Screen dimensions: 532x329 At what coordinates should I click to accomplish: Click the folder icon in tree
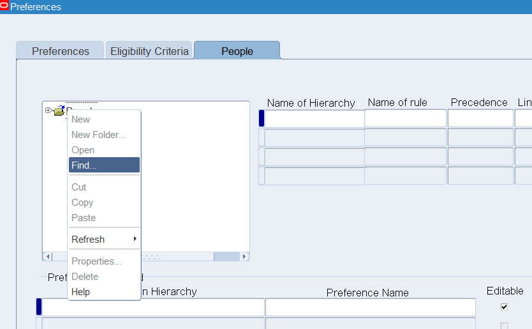point(59,111)
